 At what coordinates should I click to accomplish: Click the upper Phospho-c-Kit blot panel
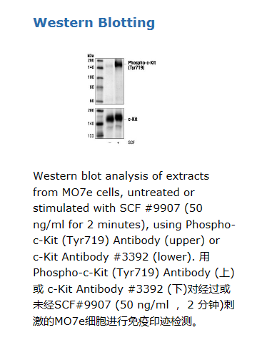(110, 81)
